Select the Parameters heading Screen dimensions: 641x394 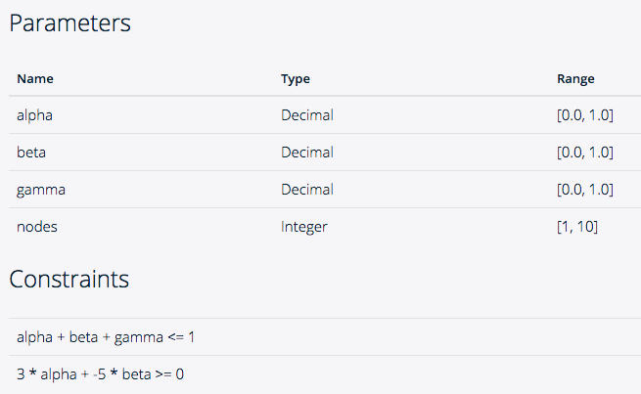69,23
